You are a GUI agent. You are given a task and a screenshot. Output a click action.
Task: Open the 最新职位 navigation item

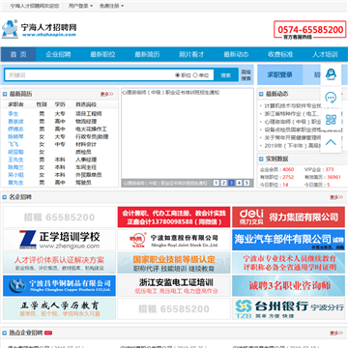click(102, 54)
